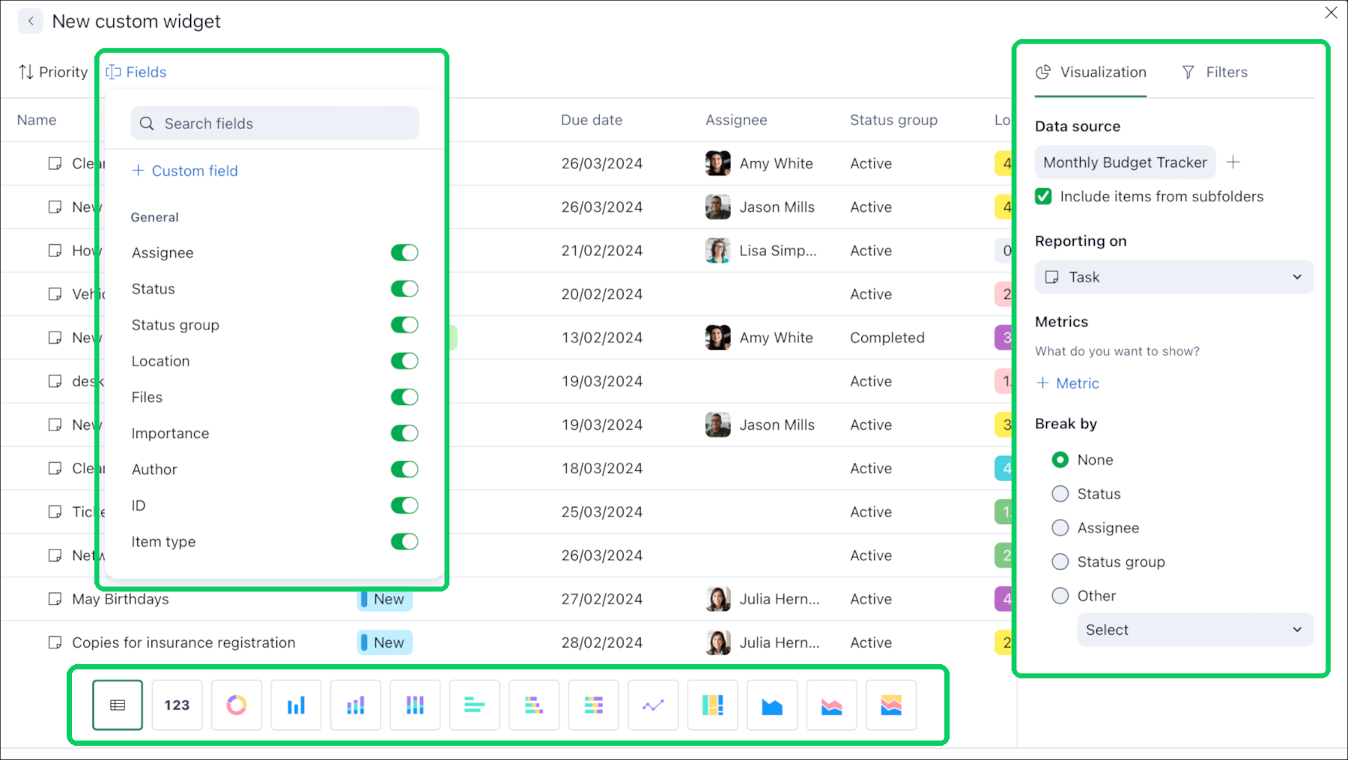Image resolution: width=1348 pixels, height=760 pixels.
Task: Click the Search fields input
Action: (275, 124)
